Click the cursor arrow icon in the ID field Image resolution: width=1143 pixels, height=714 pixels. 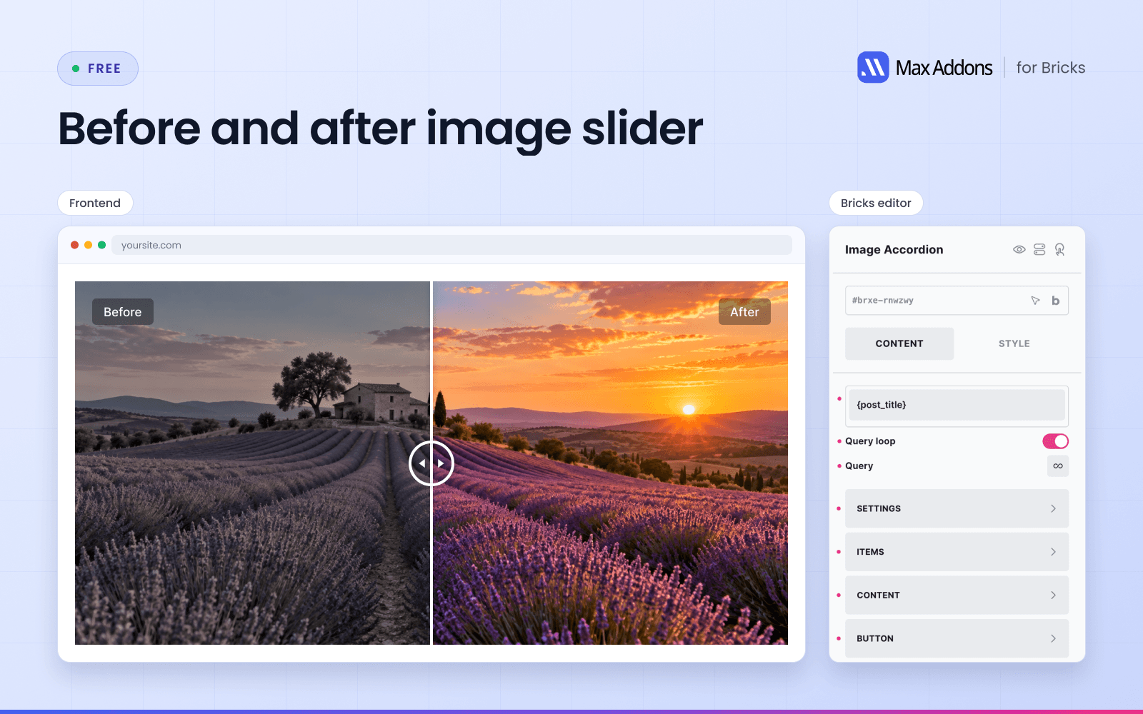pos(1035,301)
